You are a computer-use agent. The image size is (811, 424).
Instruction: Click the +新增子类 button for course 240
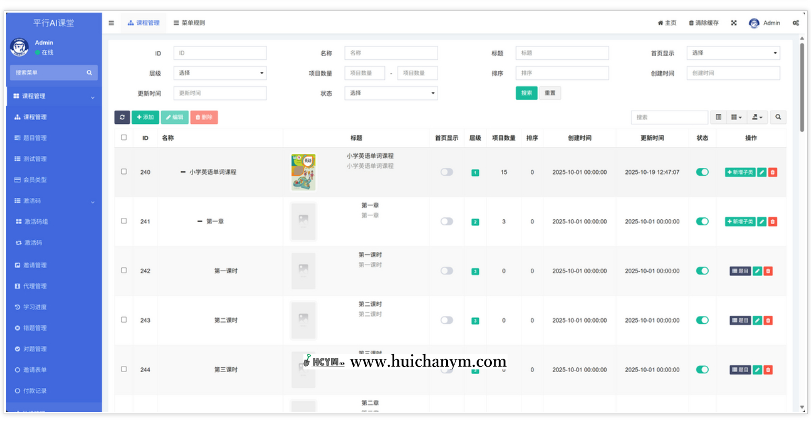740,172
